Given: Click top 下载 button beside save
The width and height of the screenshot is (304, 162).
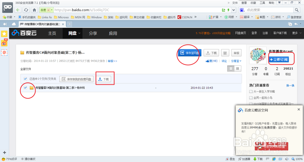Looking at the screenshot, I should [x=211, y=53].
